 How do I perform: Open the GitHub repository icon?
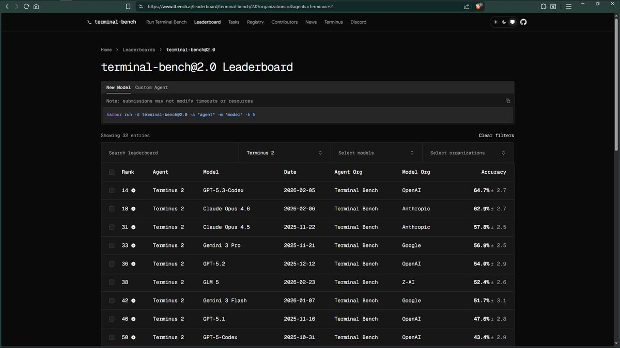point(523,22)
